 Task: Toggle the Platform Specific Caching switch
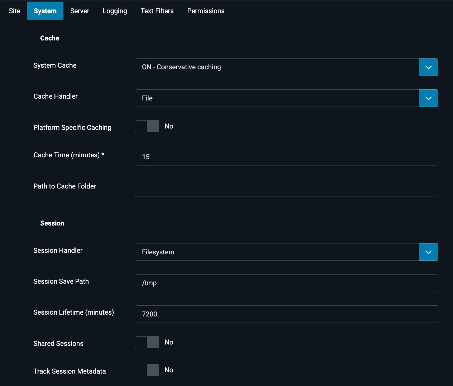coord(147,126)
